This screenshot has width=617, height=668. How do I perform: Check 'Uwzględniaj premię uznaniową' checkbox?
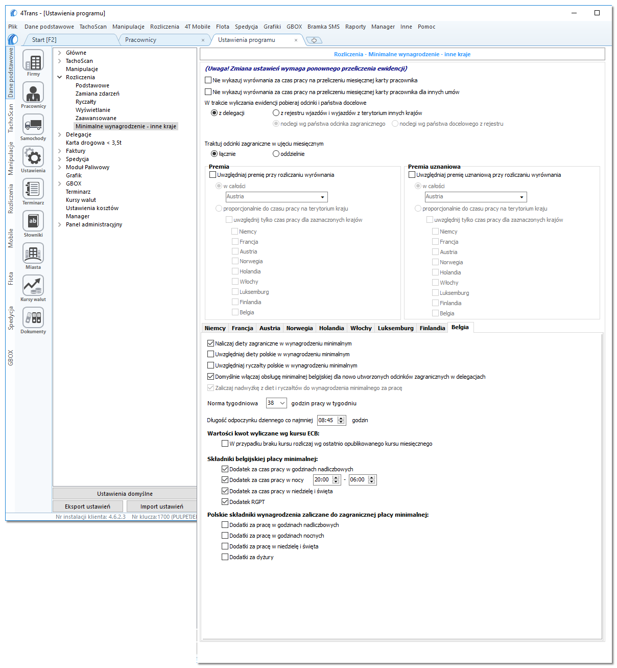click(412, 175)
